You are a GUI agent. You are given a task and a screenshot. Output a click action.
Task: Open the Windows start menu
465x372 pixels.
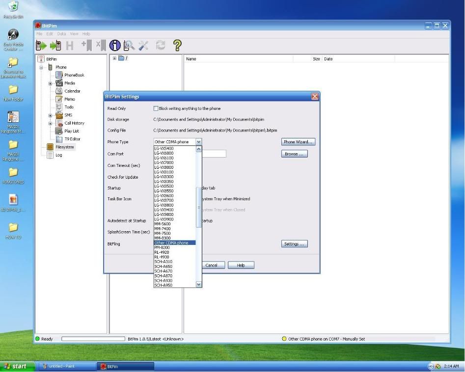click(x=17, y=367)
